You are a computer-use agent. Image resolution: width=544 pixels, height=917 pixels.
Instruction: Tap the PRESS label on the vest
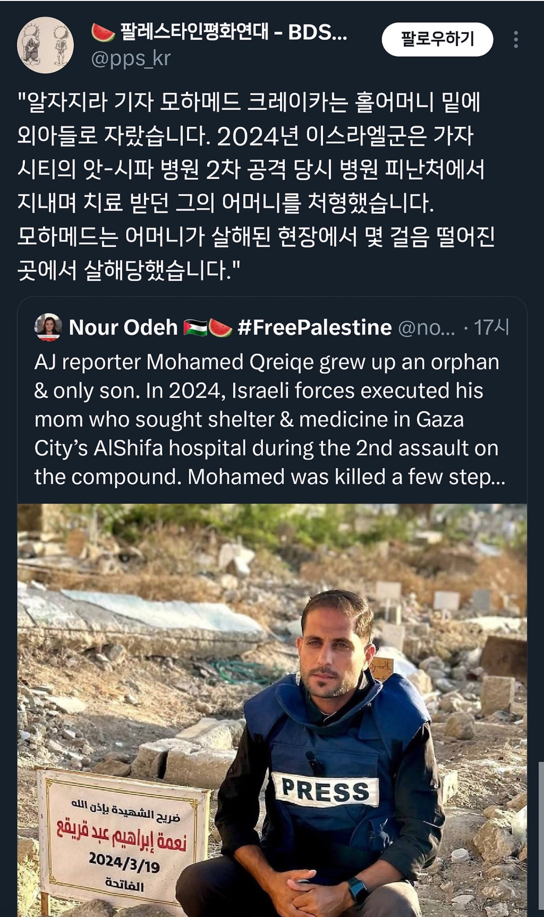[x=325, y=790]
